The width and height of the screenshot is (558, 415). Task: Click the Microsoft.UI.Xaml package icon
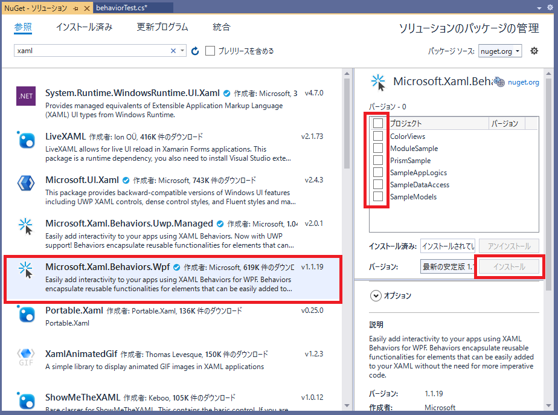click(x=26, y=183)
